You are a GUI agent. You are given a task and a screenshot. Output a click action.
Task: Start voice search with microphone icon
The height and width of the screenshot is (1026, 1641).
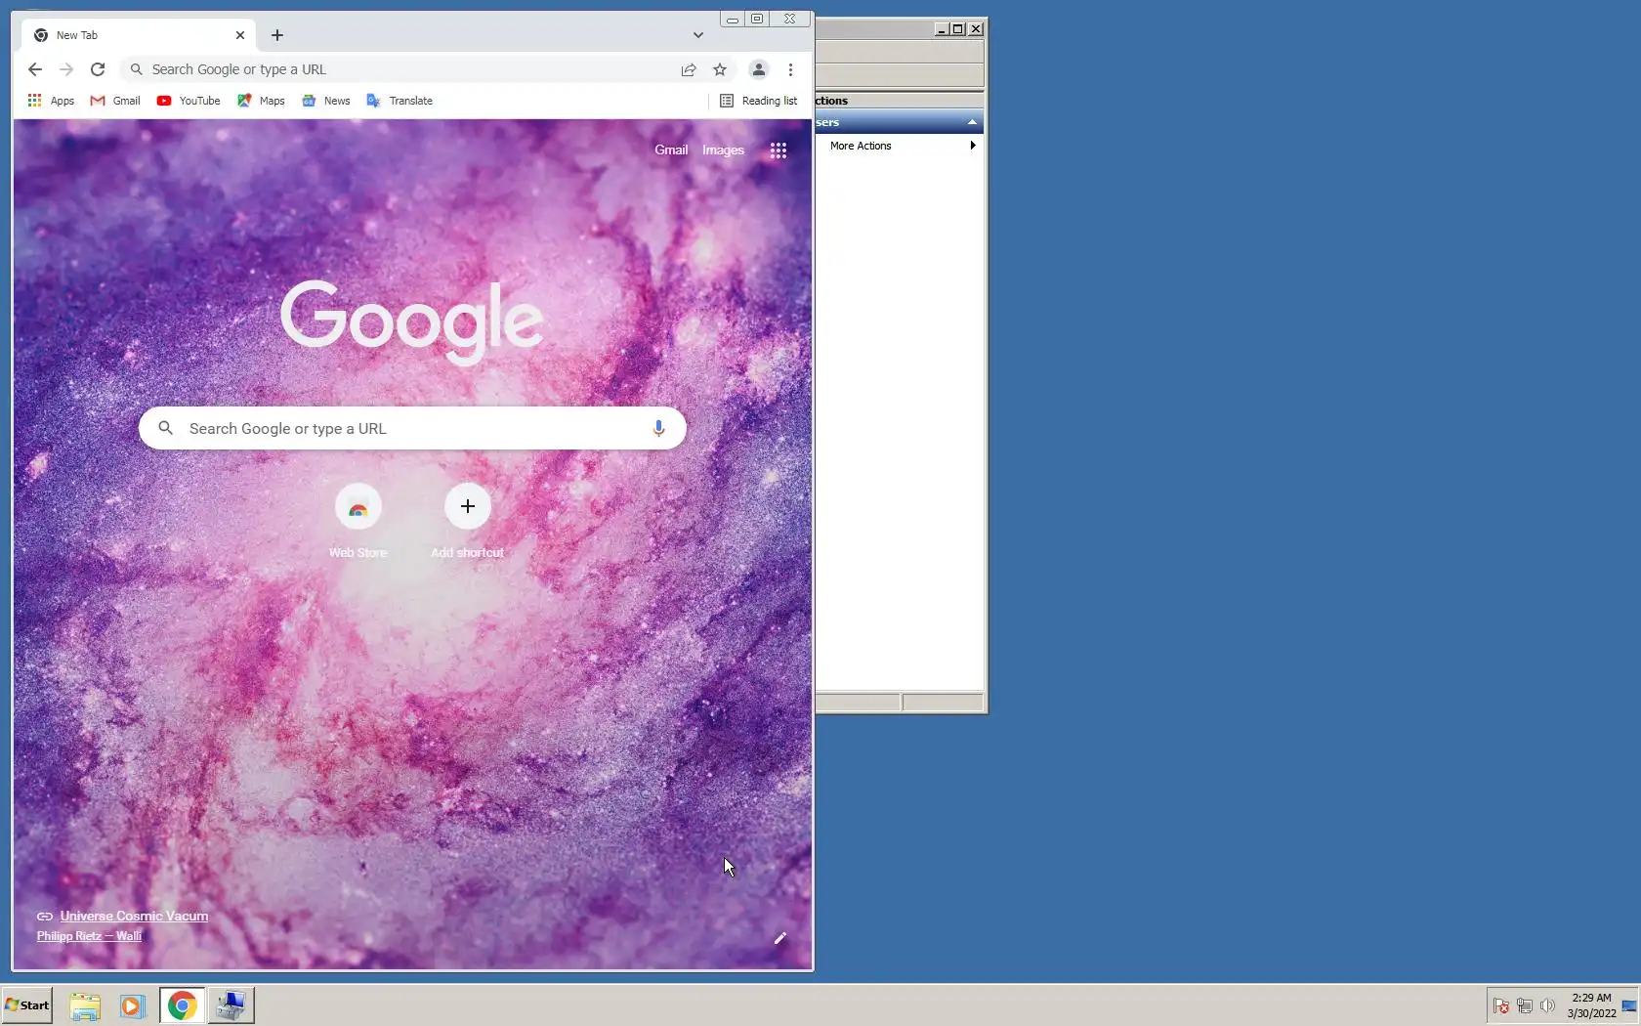[x=658, y=428]
